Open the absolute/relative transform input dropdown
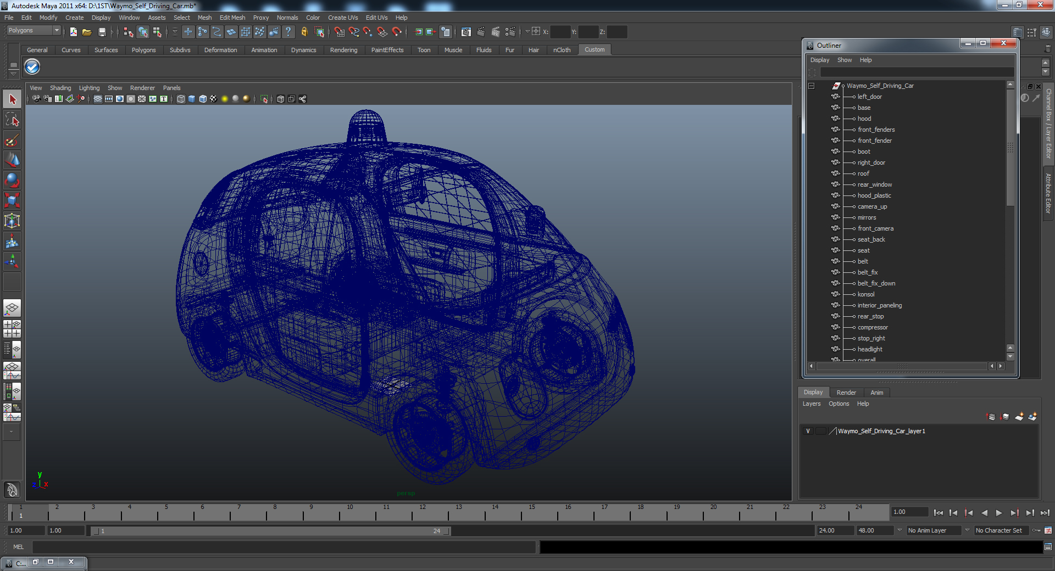Image resolution: width=1055 pixels, height=571 pixels. tap(527, 31)
